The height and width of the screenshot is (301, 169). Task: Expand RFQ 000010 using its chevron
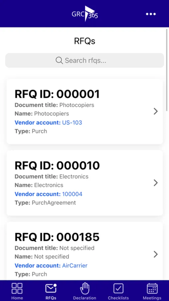click(x=156, y=183)
